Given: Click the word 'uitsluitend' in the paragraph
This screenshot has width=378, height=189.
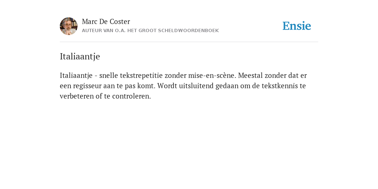Looking at the screenshot, I should point(196,86).
